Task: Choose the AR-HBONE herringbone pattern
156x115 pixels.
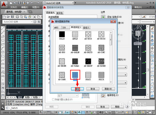Action: click(x=62, y=61)
